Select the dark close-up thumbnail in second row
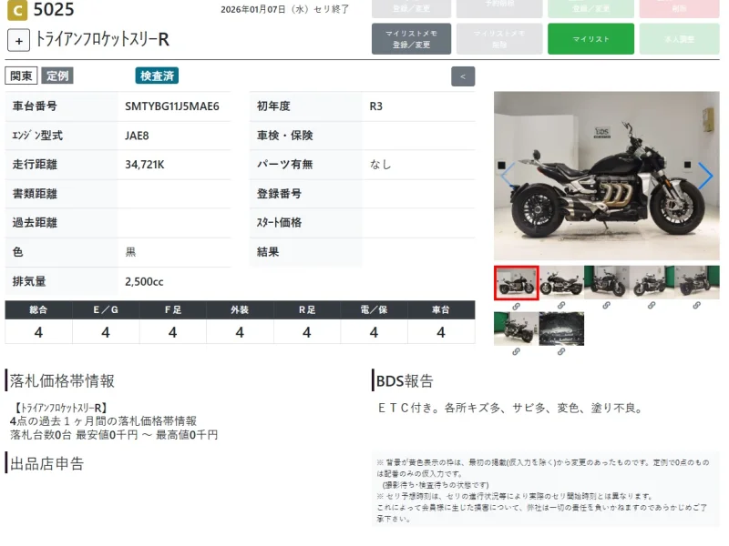Viewport: 729px width, 546px height. click(x=561, y=329)
